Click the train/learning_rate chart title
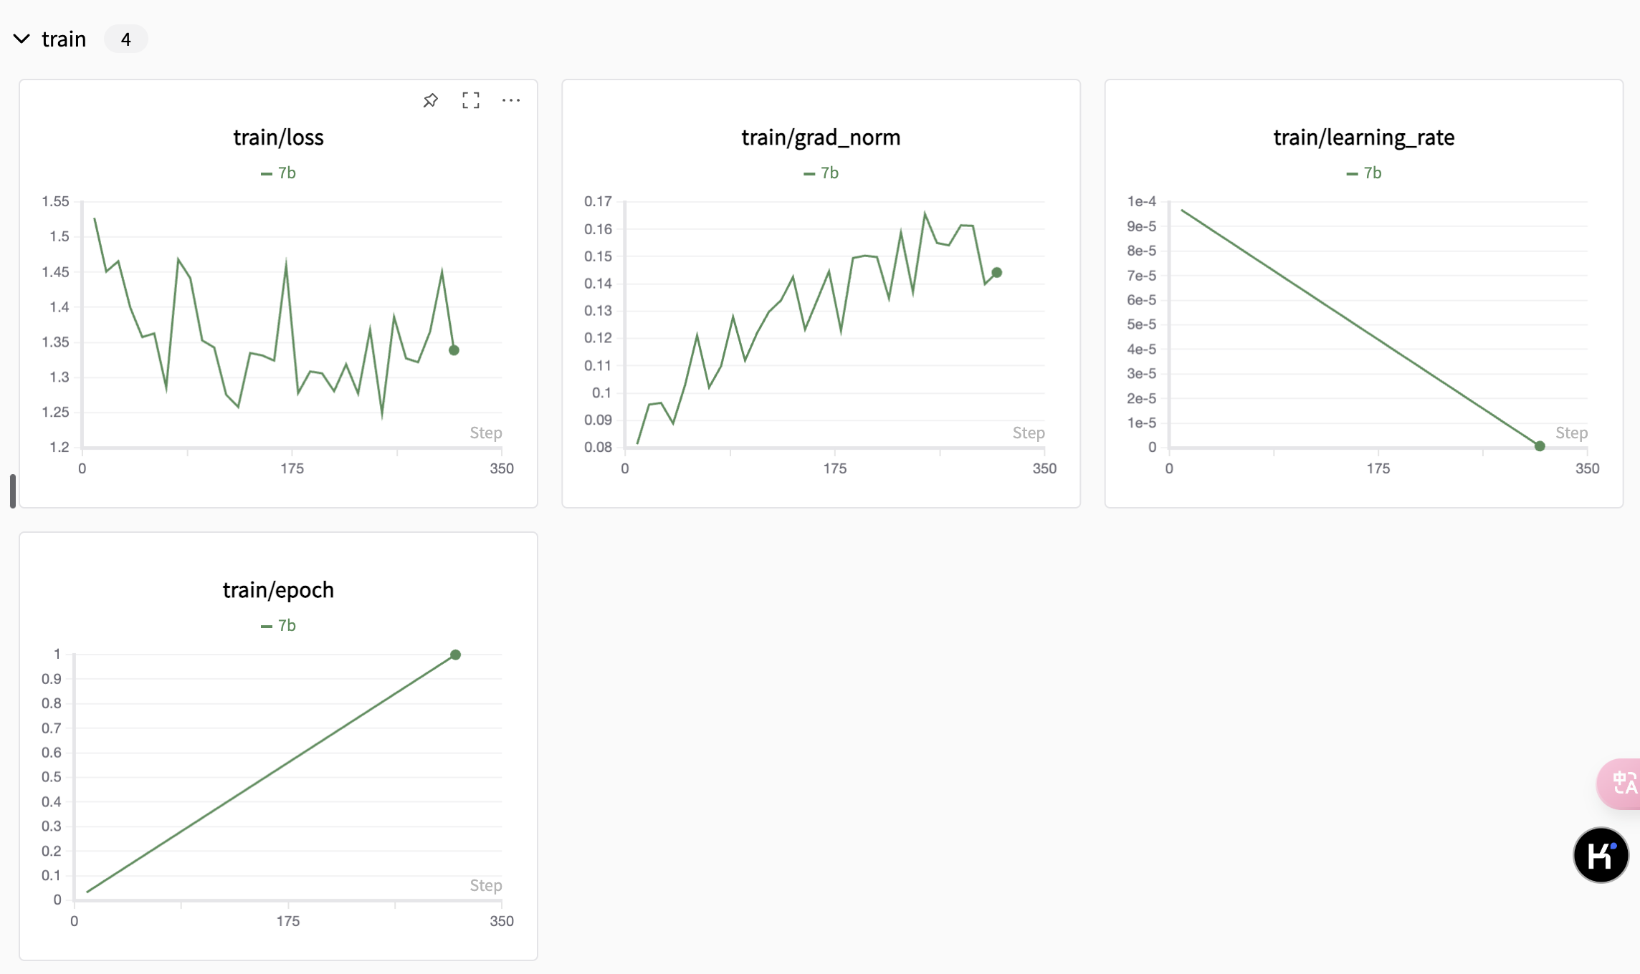This screenshot has width=1640, height=974. pyautogui.click(x=1363, y=137)
